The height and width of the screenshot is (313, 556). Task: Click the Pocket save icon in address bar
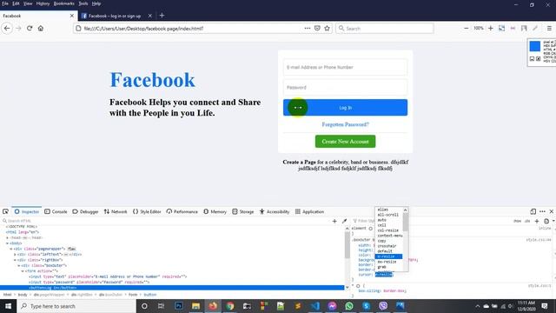[x=317, y=28]
